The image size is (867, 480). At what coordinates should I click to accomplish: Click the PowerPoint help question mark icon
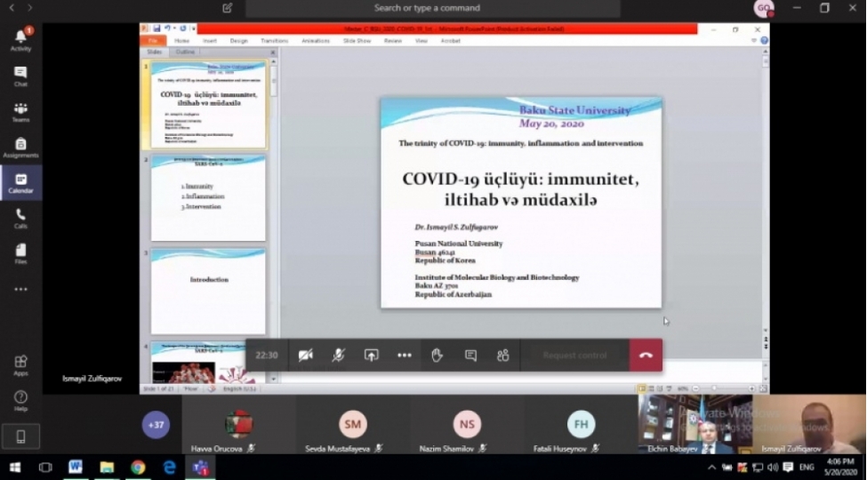764,40
